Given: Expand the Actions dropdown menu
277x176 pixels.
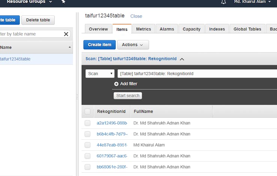Looking at the screenshot, I should pyautogui.click(x=133, y=45).
